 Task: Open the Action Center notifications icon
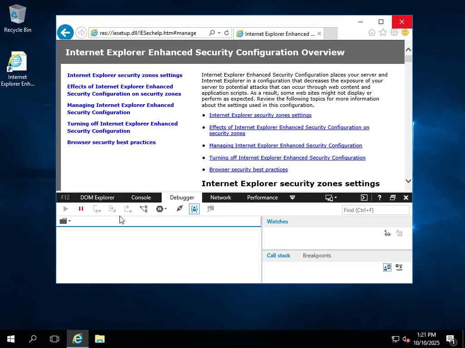(451, 339)
